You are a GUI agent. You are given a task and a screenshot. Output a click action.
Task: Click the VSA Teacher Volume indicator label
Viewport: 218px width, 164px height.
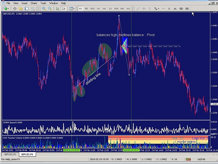click(x=33, y=138)
